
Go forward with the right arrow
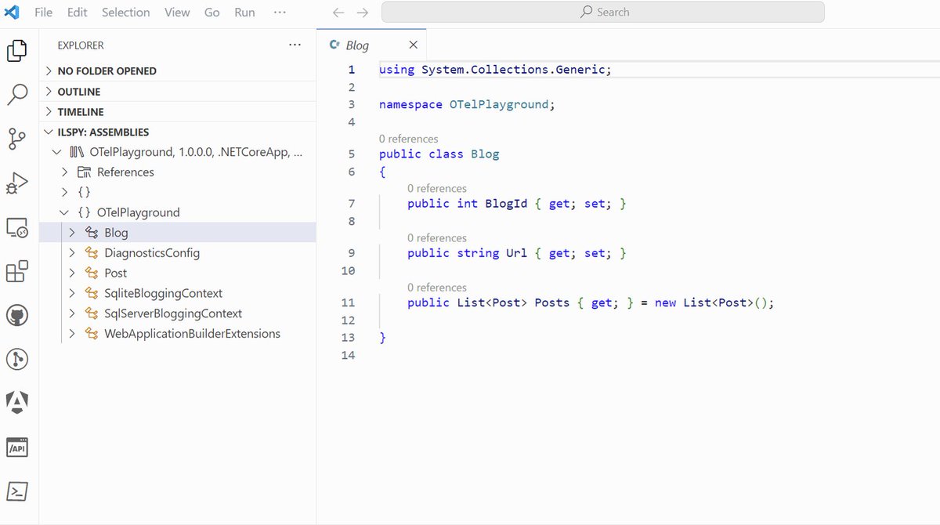click(x=362, y=13)
